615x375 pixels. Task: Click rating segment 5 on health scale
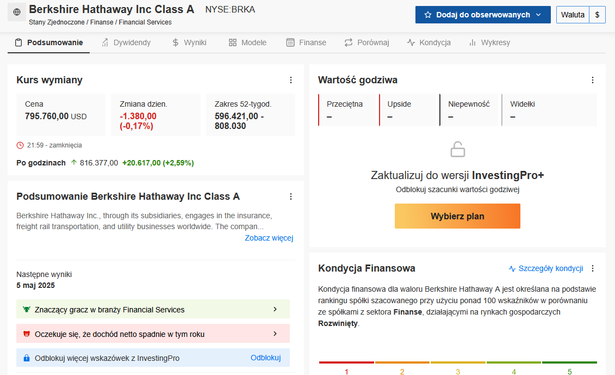pyautogui.click(x=569, y=367)
